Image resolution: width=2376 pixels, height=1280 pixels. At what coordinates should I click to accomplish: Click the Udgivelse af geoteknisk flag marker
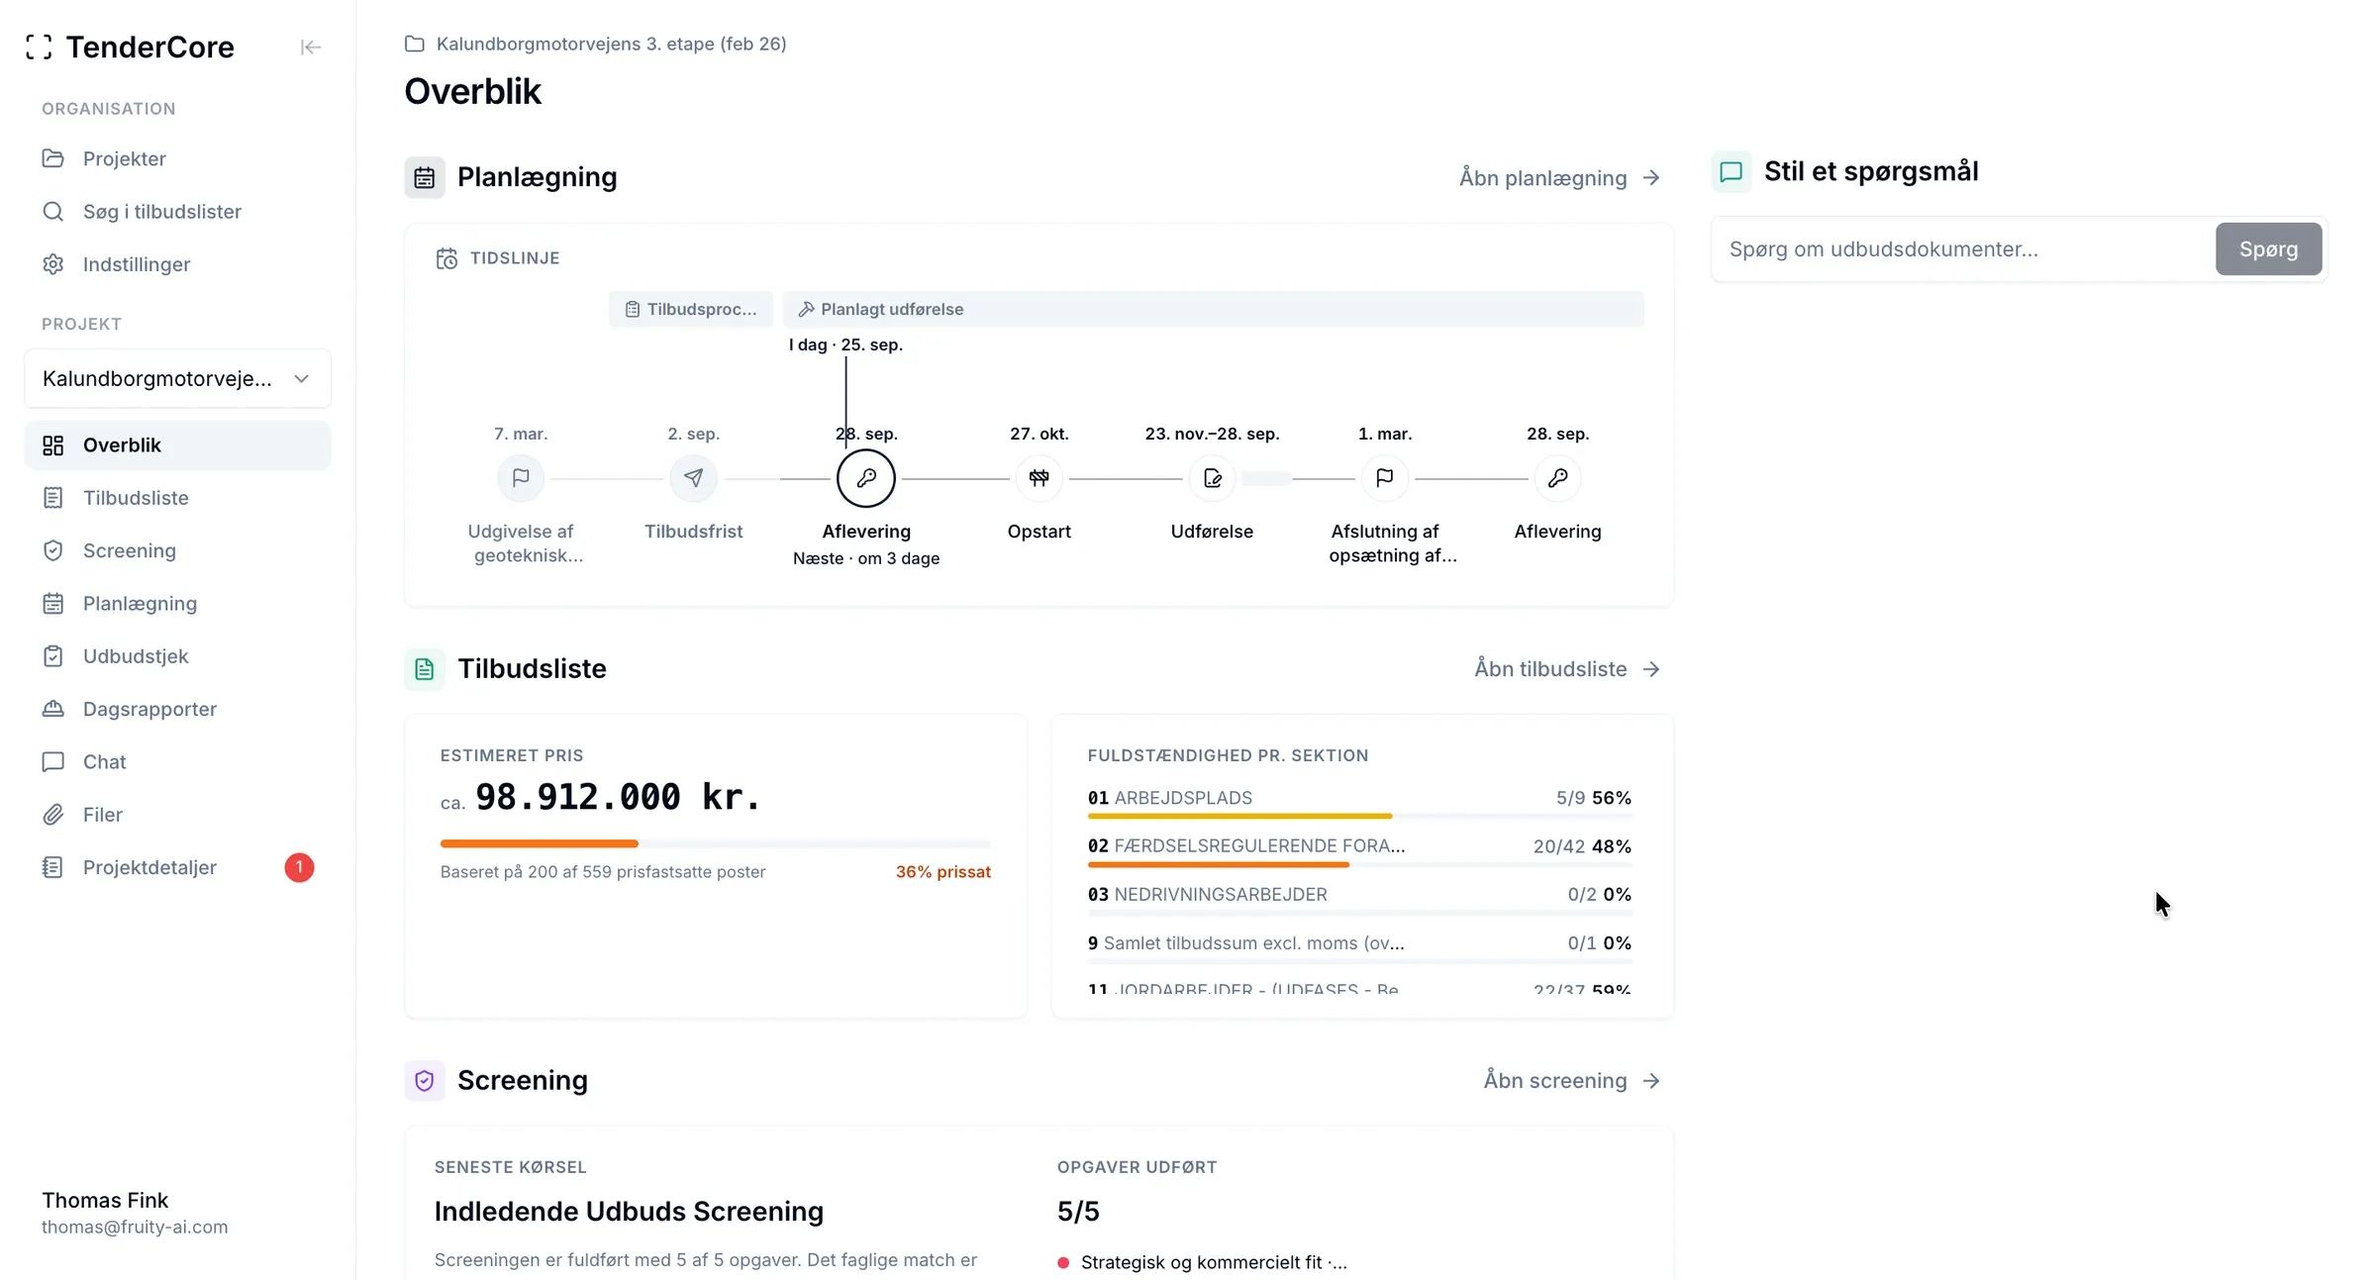(521, 478)
